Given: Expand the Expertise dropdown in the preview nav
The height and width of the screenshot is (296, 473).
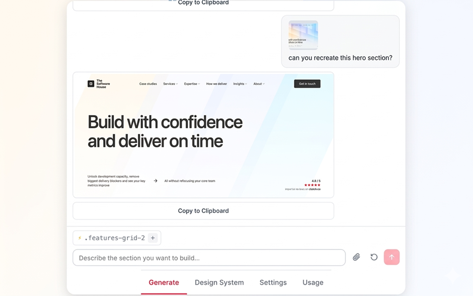Looking at the screenshot, I should pos(192,84).
